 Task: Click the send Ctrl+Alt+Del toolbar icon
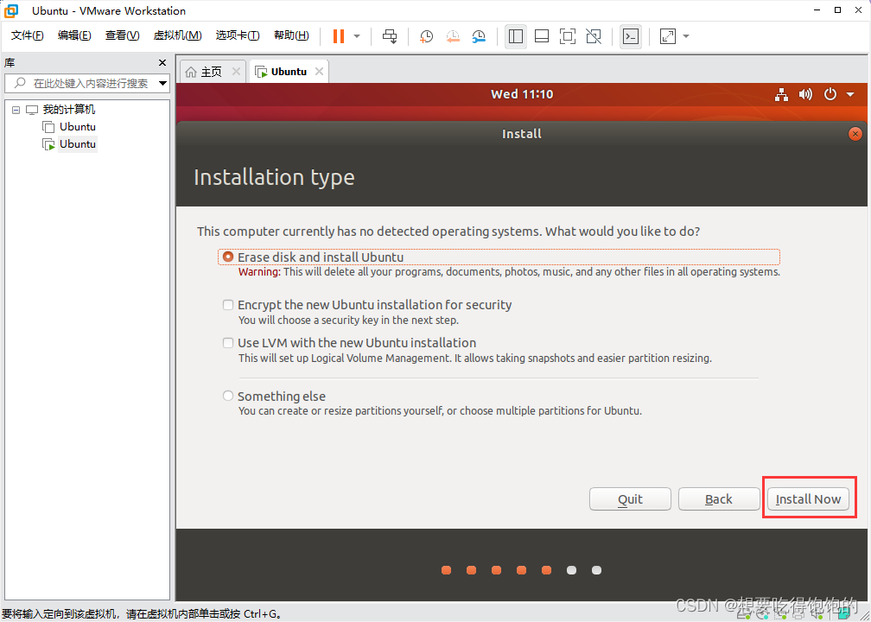pyautogui.click(x=390, y=36)
